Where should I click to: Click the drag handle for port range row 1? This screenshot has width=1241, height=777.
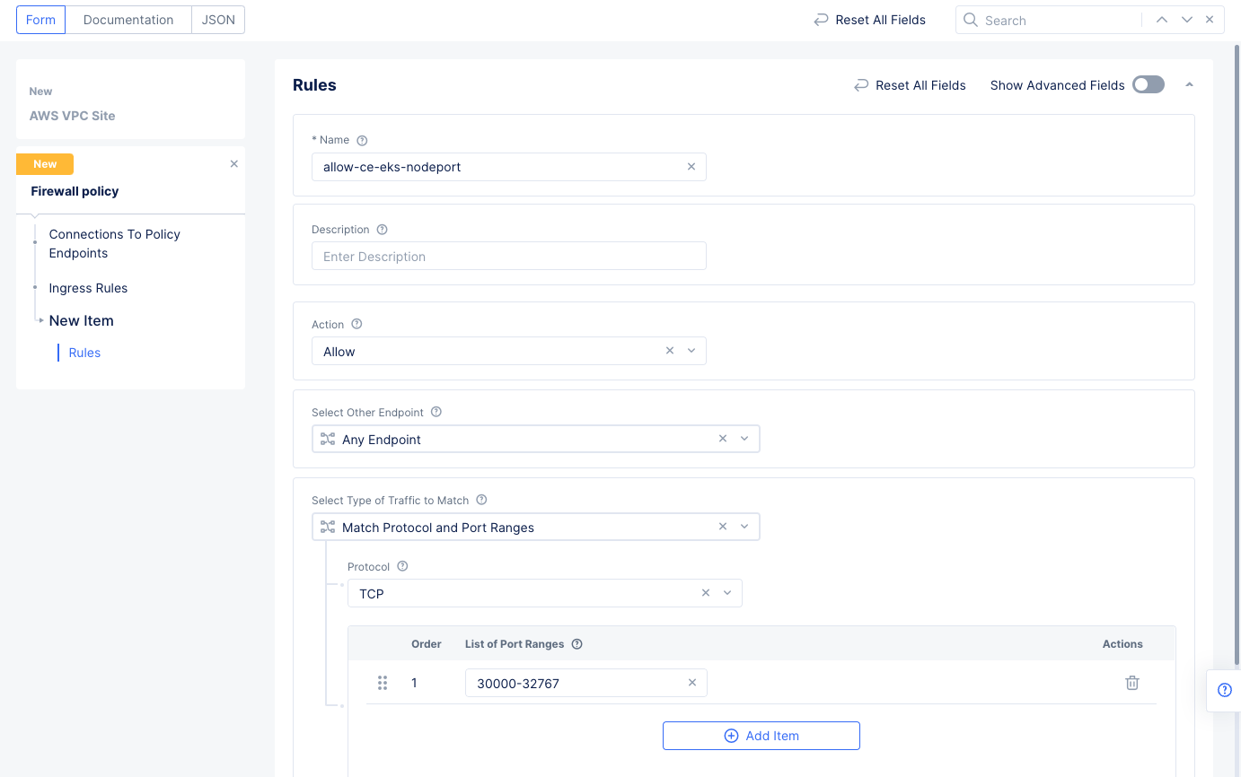tap(383, 683)
